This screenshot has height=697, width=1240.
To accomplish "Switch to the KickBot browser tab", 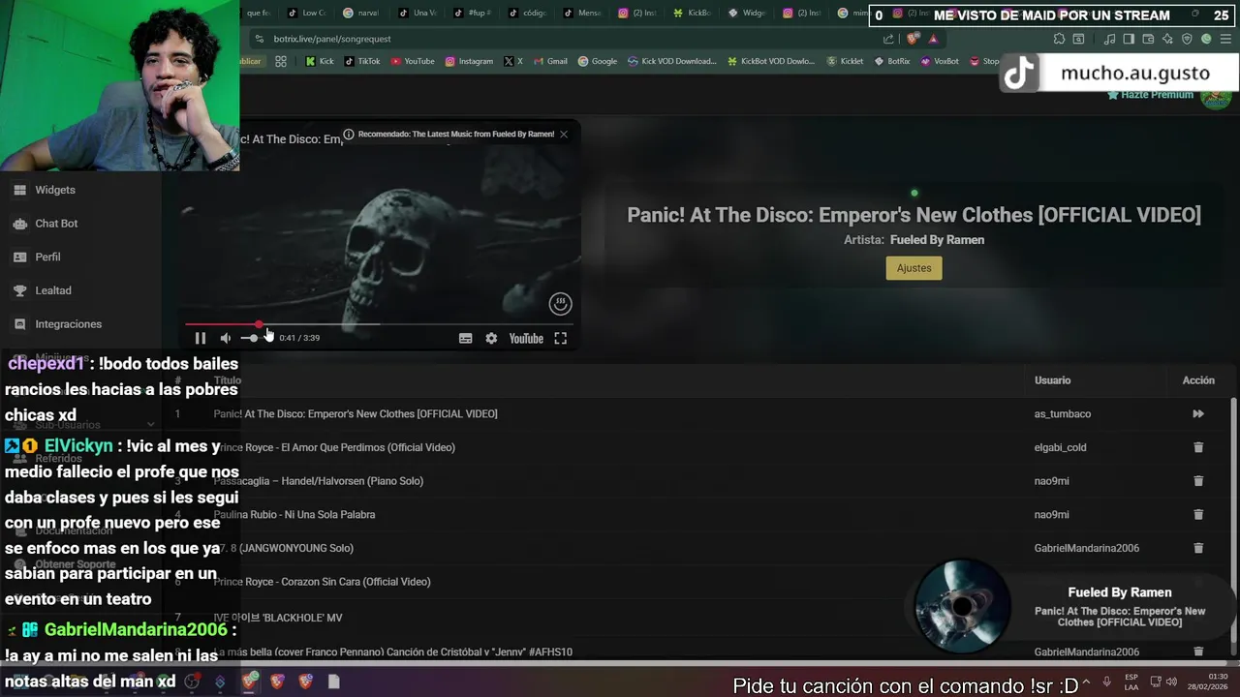I will (693, 13).
